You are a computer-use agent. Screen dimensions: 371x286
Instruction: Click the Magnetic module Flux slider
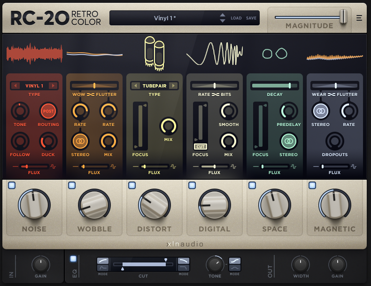pos(335,167)
